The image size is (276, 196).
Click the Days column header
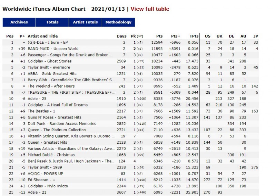121,36
